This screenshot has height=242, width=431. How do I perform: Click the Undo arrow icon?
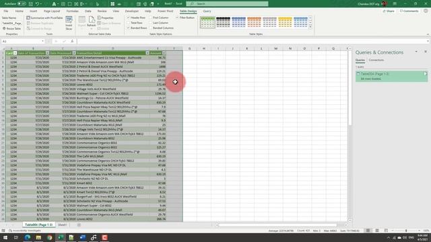coord(38,4)
